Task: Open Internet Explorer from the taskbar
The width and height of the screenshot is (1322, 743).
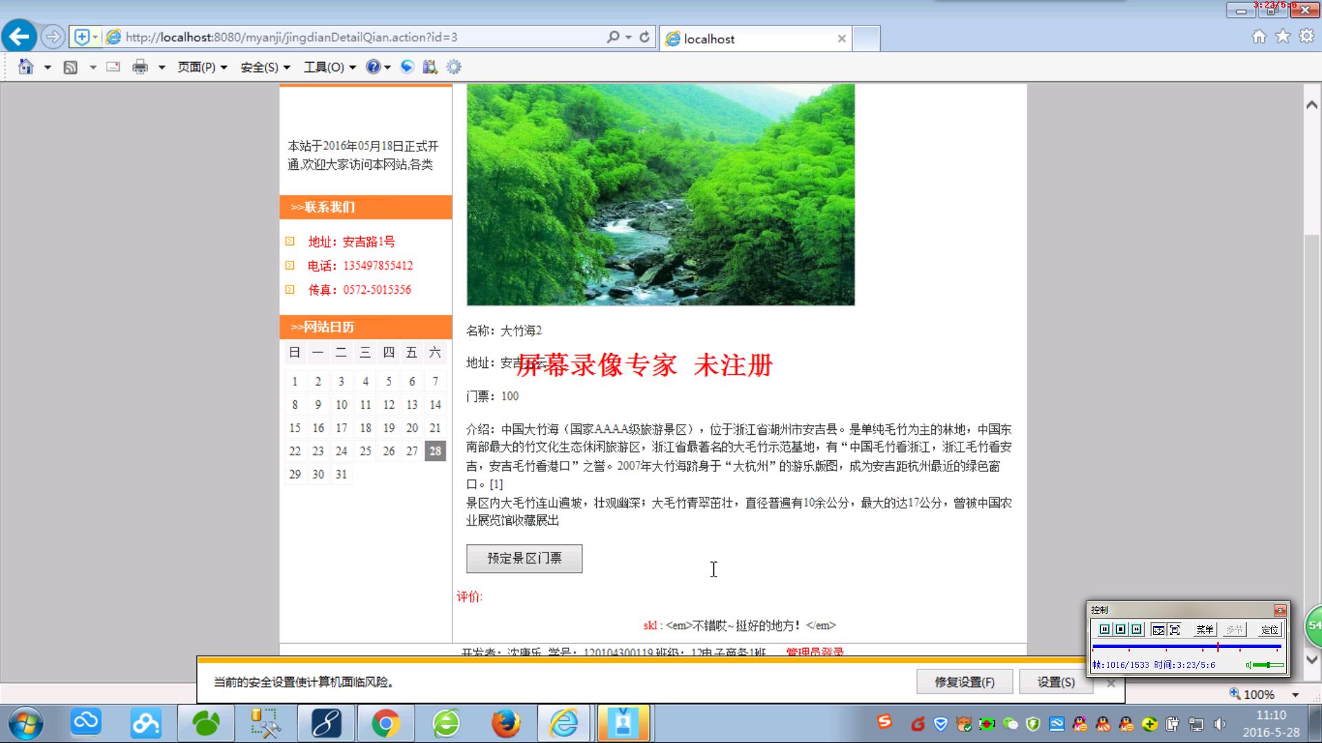Action: tap(564, 724)
